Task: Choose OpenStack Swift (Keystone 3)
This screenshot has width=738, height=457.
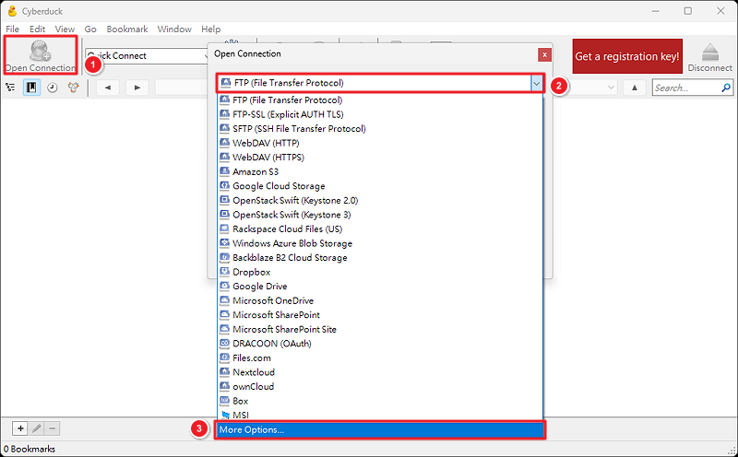Action: pos(380,215)
